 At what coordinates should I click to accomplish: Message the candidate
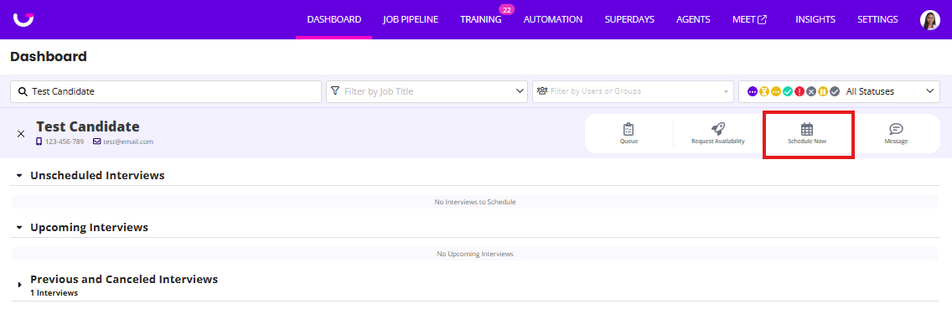point(896,133)
